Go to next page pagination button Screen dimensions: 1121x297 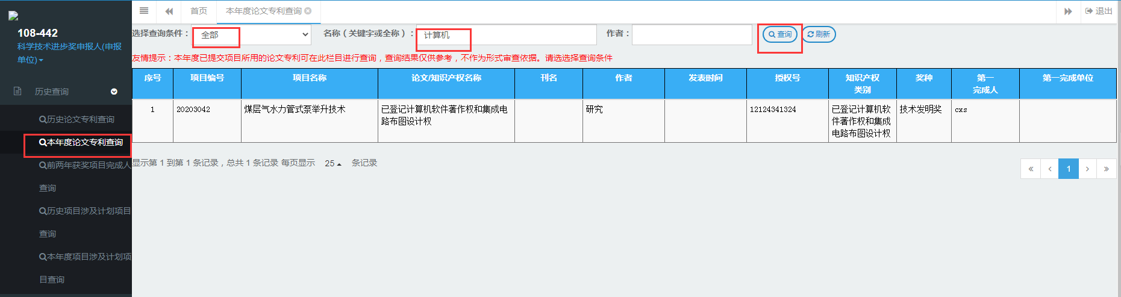(1087, 169)
